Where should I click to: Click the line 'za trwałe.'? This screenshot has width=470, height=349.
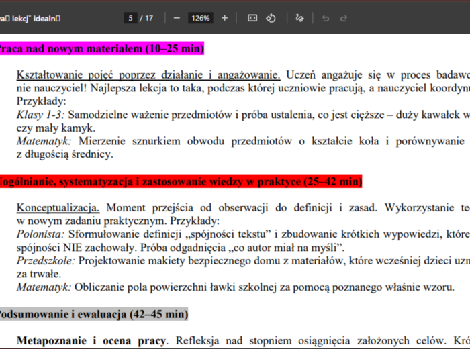tap(39, 274)
